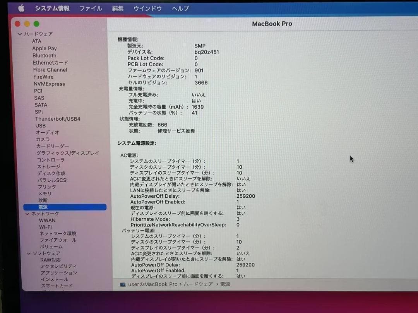The image size is (418, 313).
Task: Select アプリケーション in the sidebar
Action: click(x=59, y=273)
